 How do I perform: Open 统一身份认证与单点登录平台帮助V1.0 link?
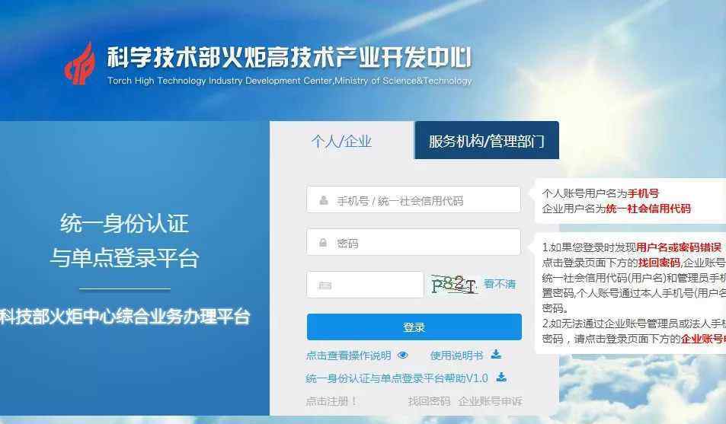pos(397,378)
